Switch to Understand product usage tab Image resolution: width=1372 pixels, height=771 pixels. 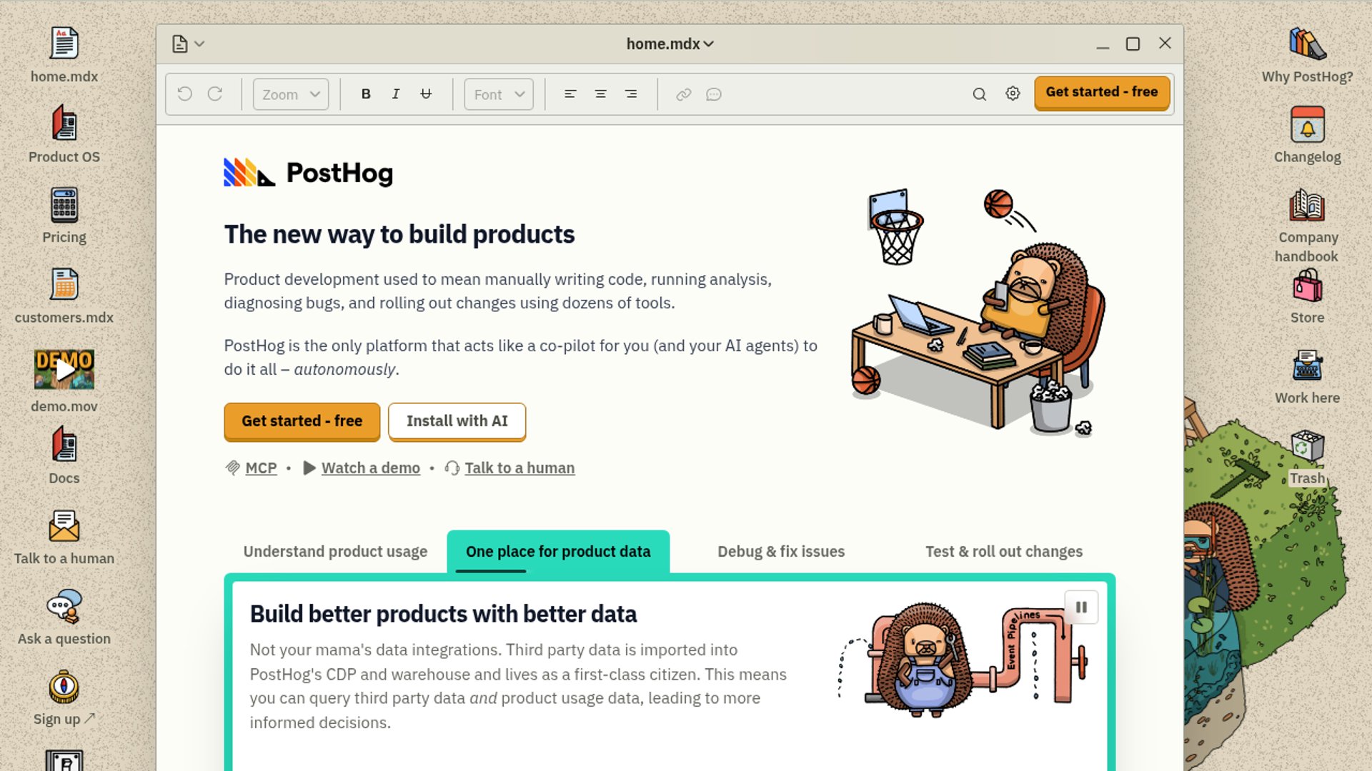(x=335, y=552)
